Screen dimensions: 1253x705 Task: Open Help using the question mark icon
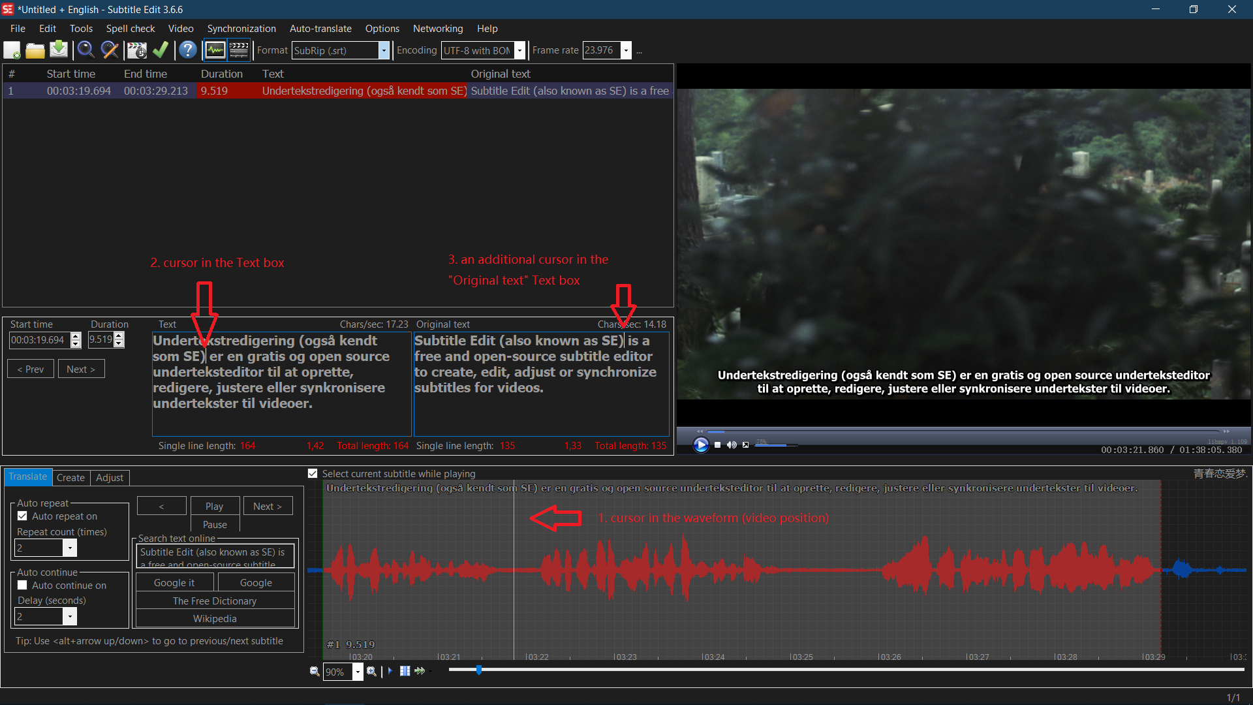187,50
